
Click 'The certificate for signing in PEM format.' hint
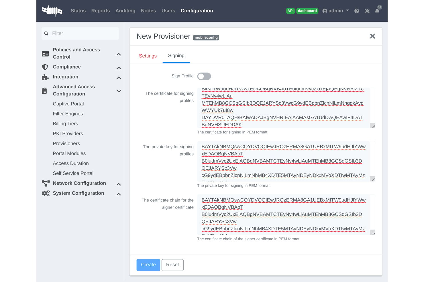click(x=233, y=132)
